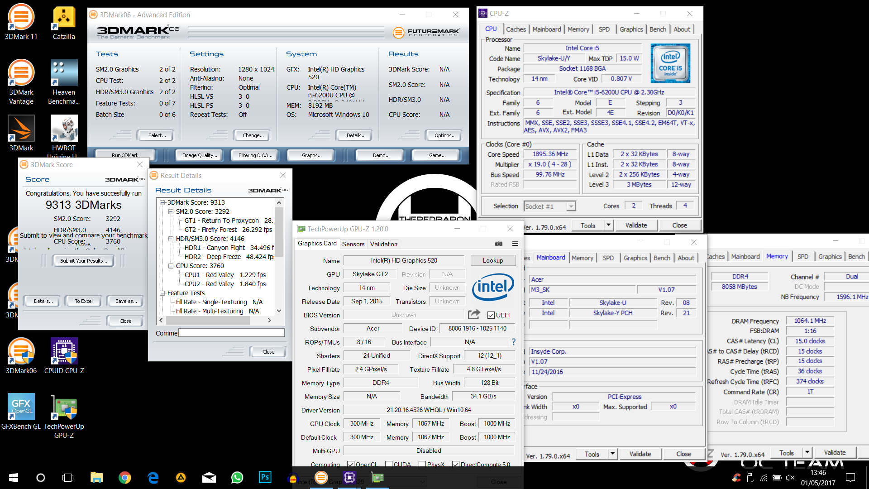Switch to the Caches tab in top CPU-Z

click(516, 29)
